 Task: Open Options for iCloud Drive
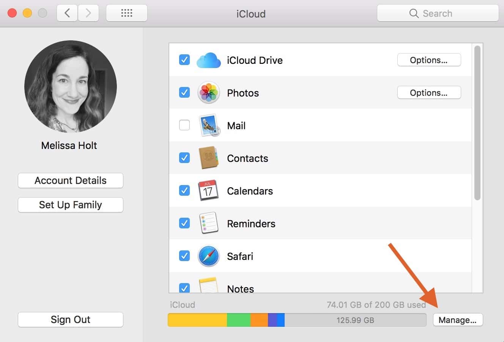429,60
